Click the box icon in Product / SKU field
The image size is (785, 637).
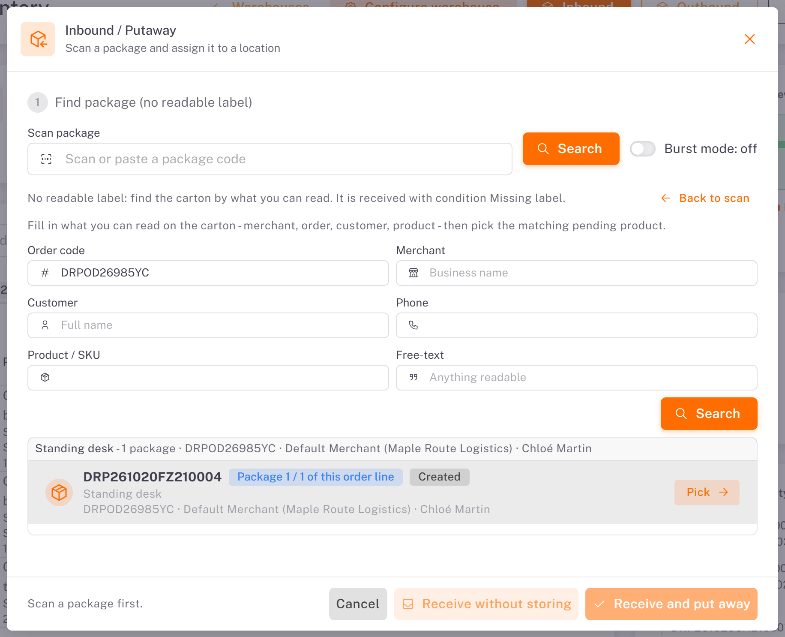[45, 377]
